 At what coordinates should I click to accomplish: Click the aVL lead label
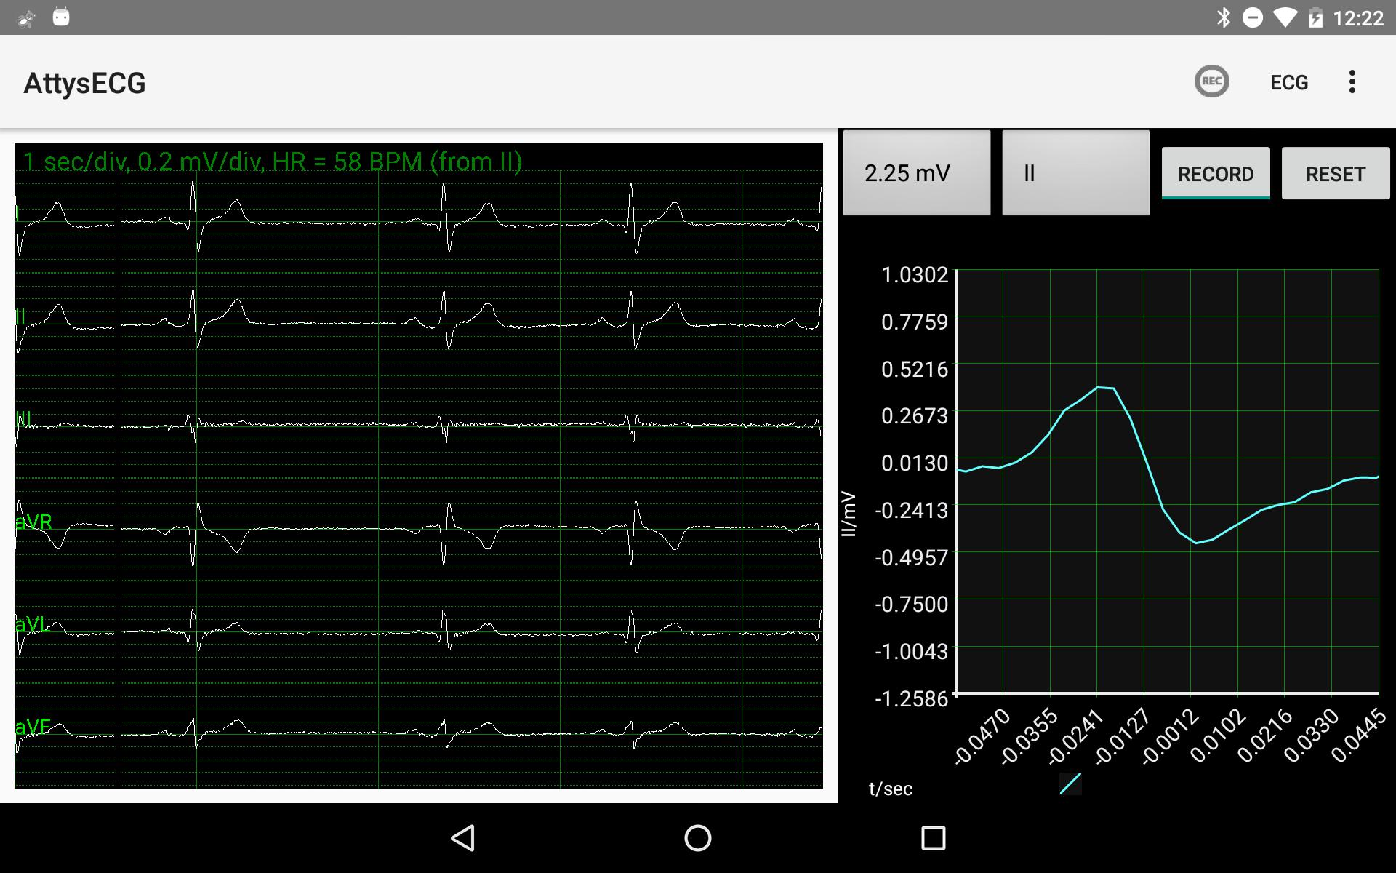[x=33, y=624]
